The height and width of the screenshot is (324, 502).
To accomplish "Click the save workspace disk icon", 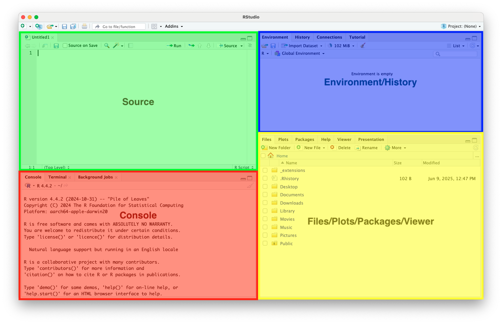I will [273, 46].
